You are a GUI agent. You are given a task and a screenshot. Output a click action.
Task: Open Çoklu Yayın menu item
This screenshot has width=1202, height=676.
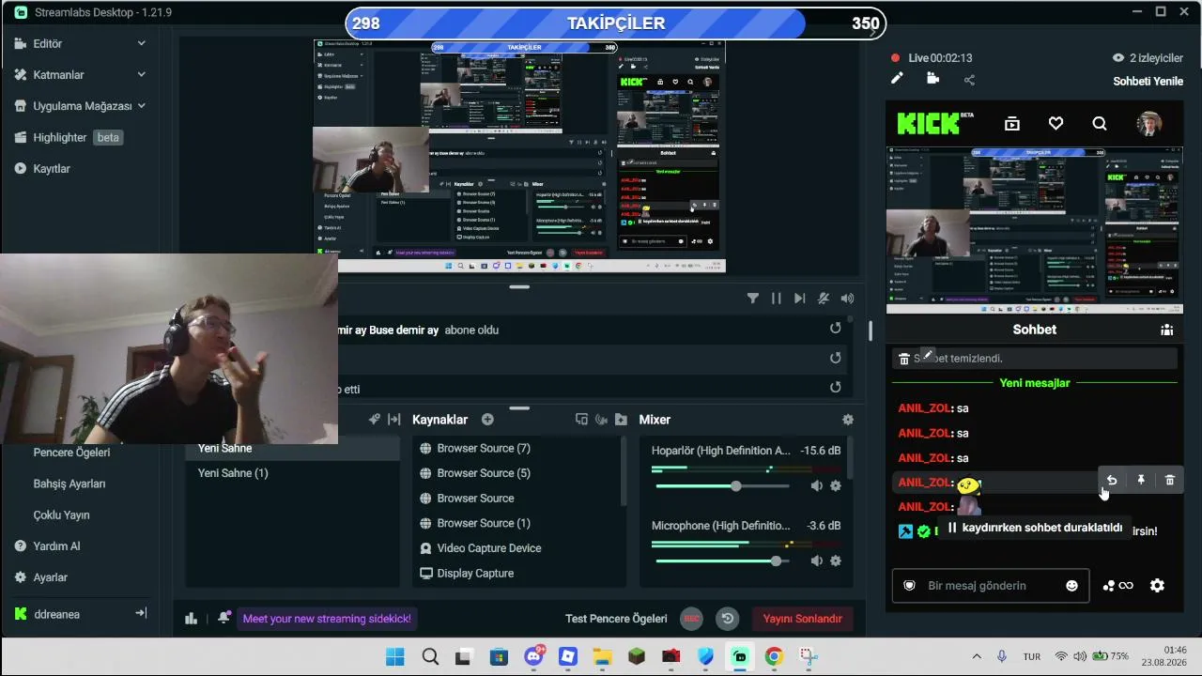tap(61, 515)
